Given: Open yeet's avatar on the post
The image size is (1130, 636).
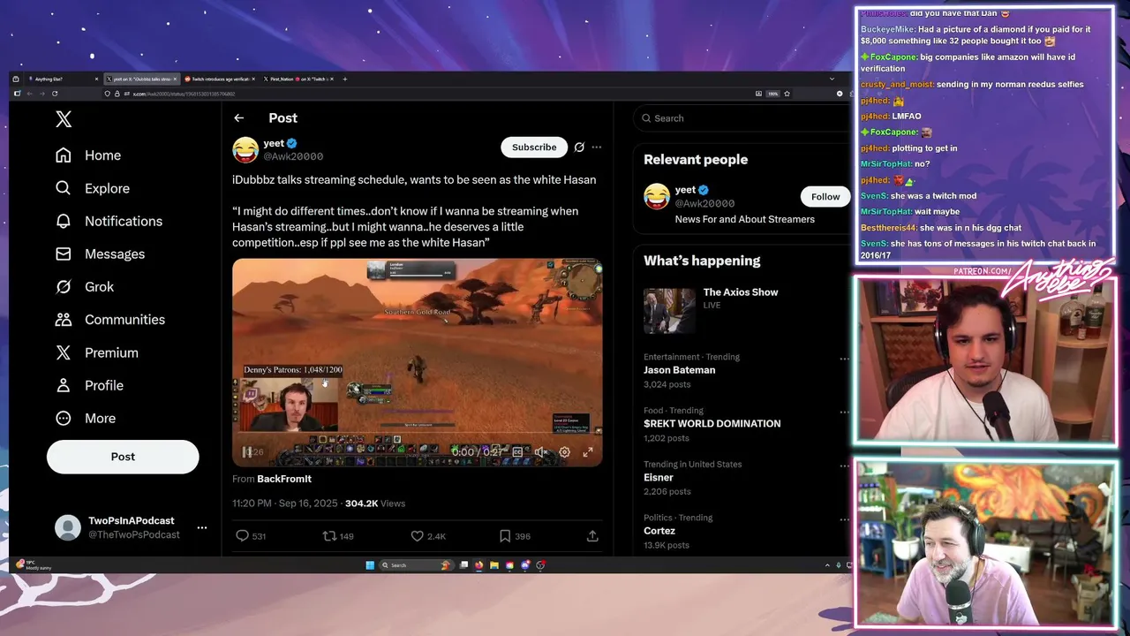Looking at the screenshot, I should pos(245,149).
